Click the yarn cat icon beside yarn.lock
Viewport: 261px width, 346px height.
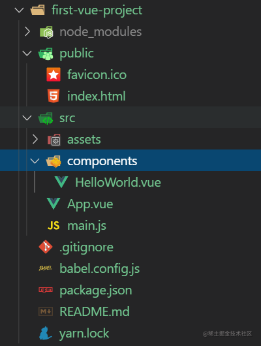tap(46, 333)
